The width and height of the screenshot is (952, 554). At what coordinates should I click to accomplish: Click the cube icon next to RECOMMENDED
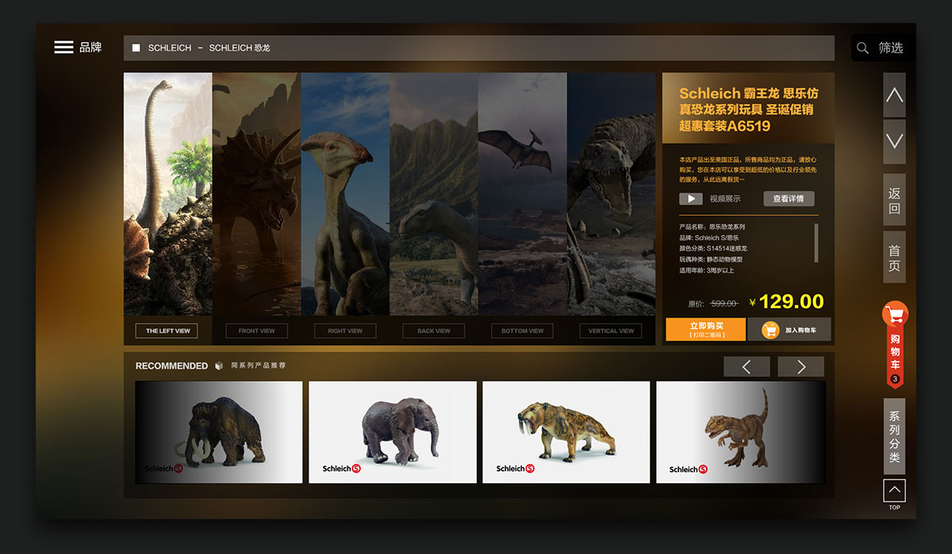pyautogui.click(x=219, y=366)
